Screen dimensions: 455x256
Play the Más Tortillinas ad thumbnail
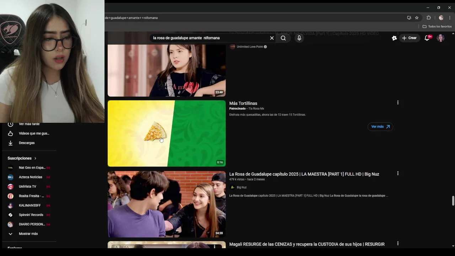(x=167, y=133)
